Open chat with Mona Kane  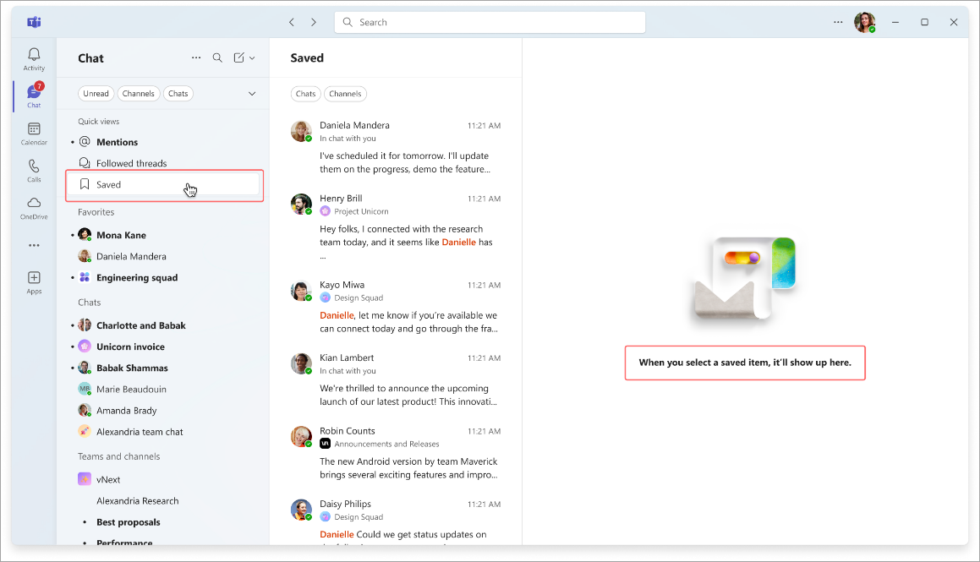point(164,235)
